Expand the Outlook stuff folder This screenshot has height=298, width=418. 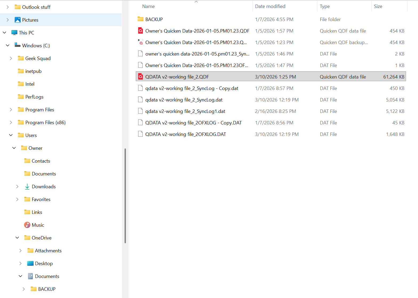coord(7,7)
